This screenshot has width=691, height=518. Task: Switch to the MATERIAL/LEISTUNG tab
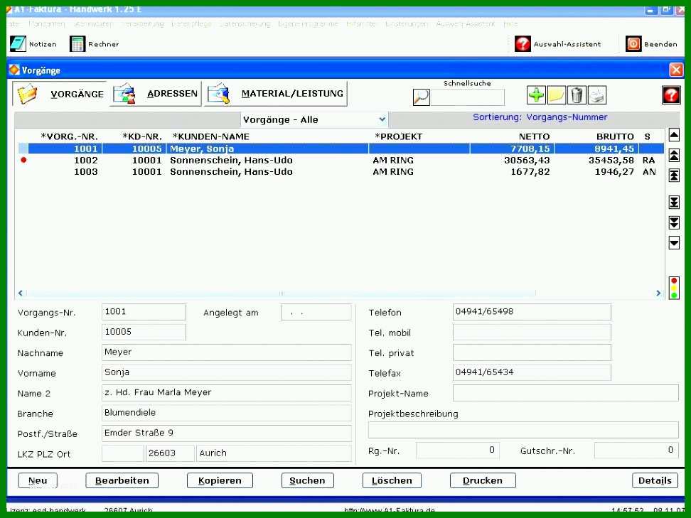(x=275, y=94)
